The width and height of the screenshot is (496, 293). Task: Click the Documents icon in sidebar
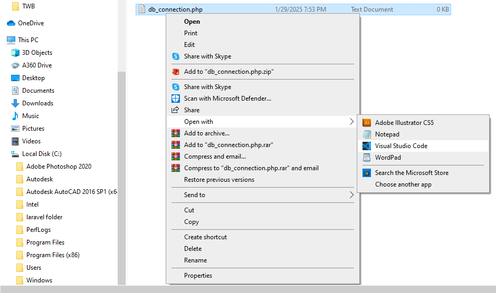(15, 91)
